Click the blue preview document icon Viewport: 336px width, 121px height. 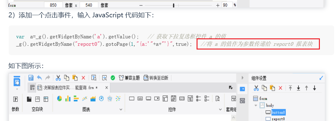[17, 81]
